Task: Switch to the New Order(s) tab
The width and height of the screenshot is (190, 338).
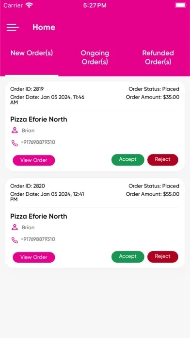Action: (32, 53)
